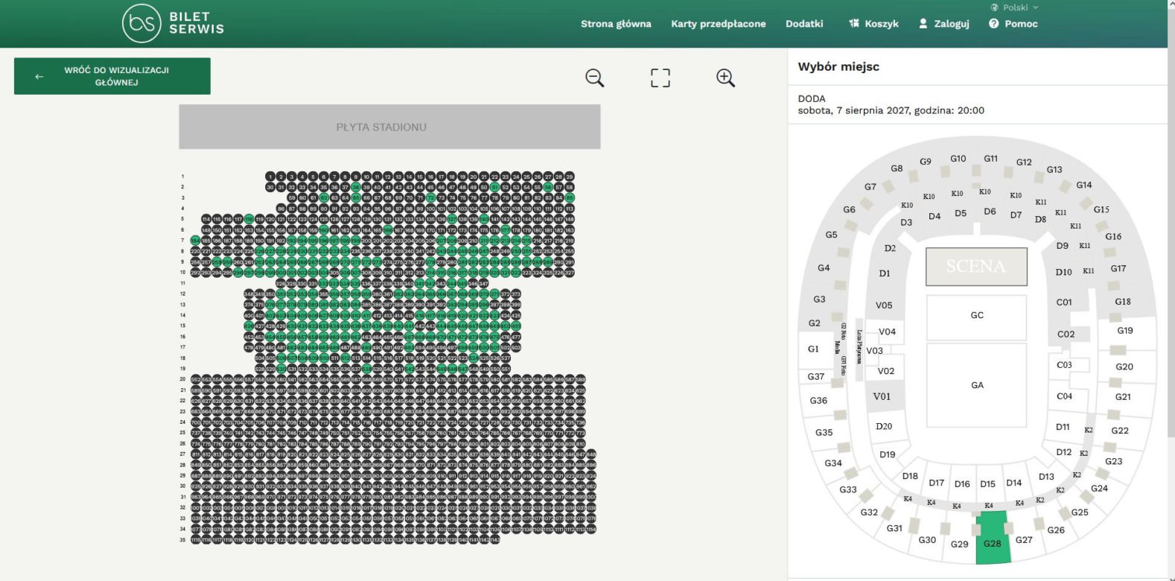Click seat 29 in row 1

570,177
